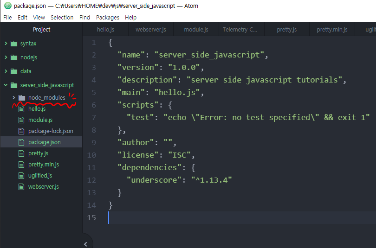Click the pretty.min.js file icon in tree
376x248 pixels.
click(x=21, y=165)
